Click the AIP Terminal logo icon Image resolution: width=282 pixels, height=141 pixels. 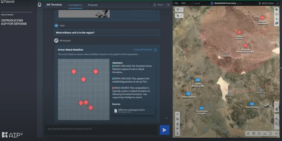pyautogui.click(x=40, y=5)
